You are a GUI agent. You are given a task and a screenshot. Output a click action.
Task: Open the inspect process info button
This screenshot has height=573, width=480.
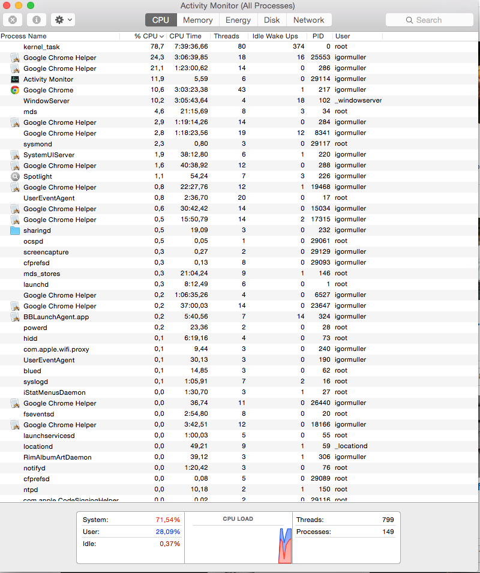click(x=37, y=20)
